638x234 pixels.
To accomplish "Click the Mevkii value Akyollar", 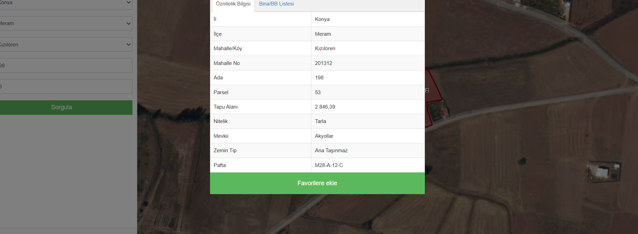I will point(324,136).
